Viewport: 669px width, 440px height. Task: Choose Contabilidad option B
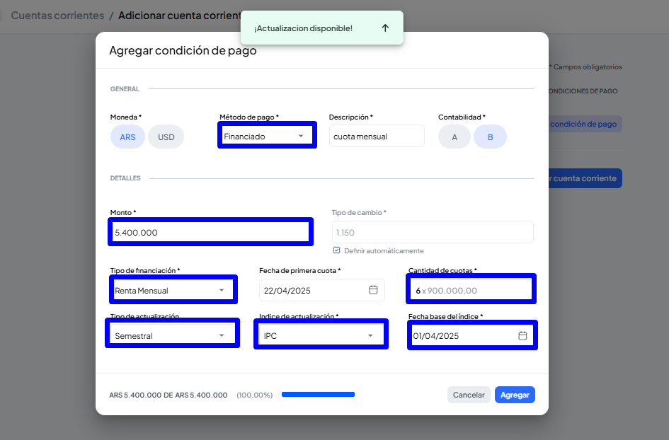490,137
